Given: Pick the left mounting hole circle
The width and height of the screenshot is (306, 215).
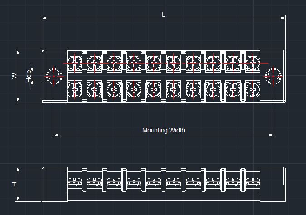Looking at the screenshot, I should (54, 76).
